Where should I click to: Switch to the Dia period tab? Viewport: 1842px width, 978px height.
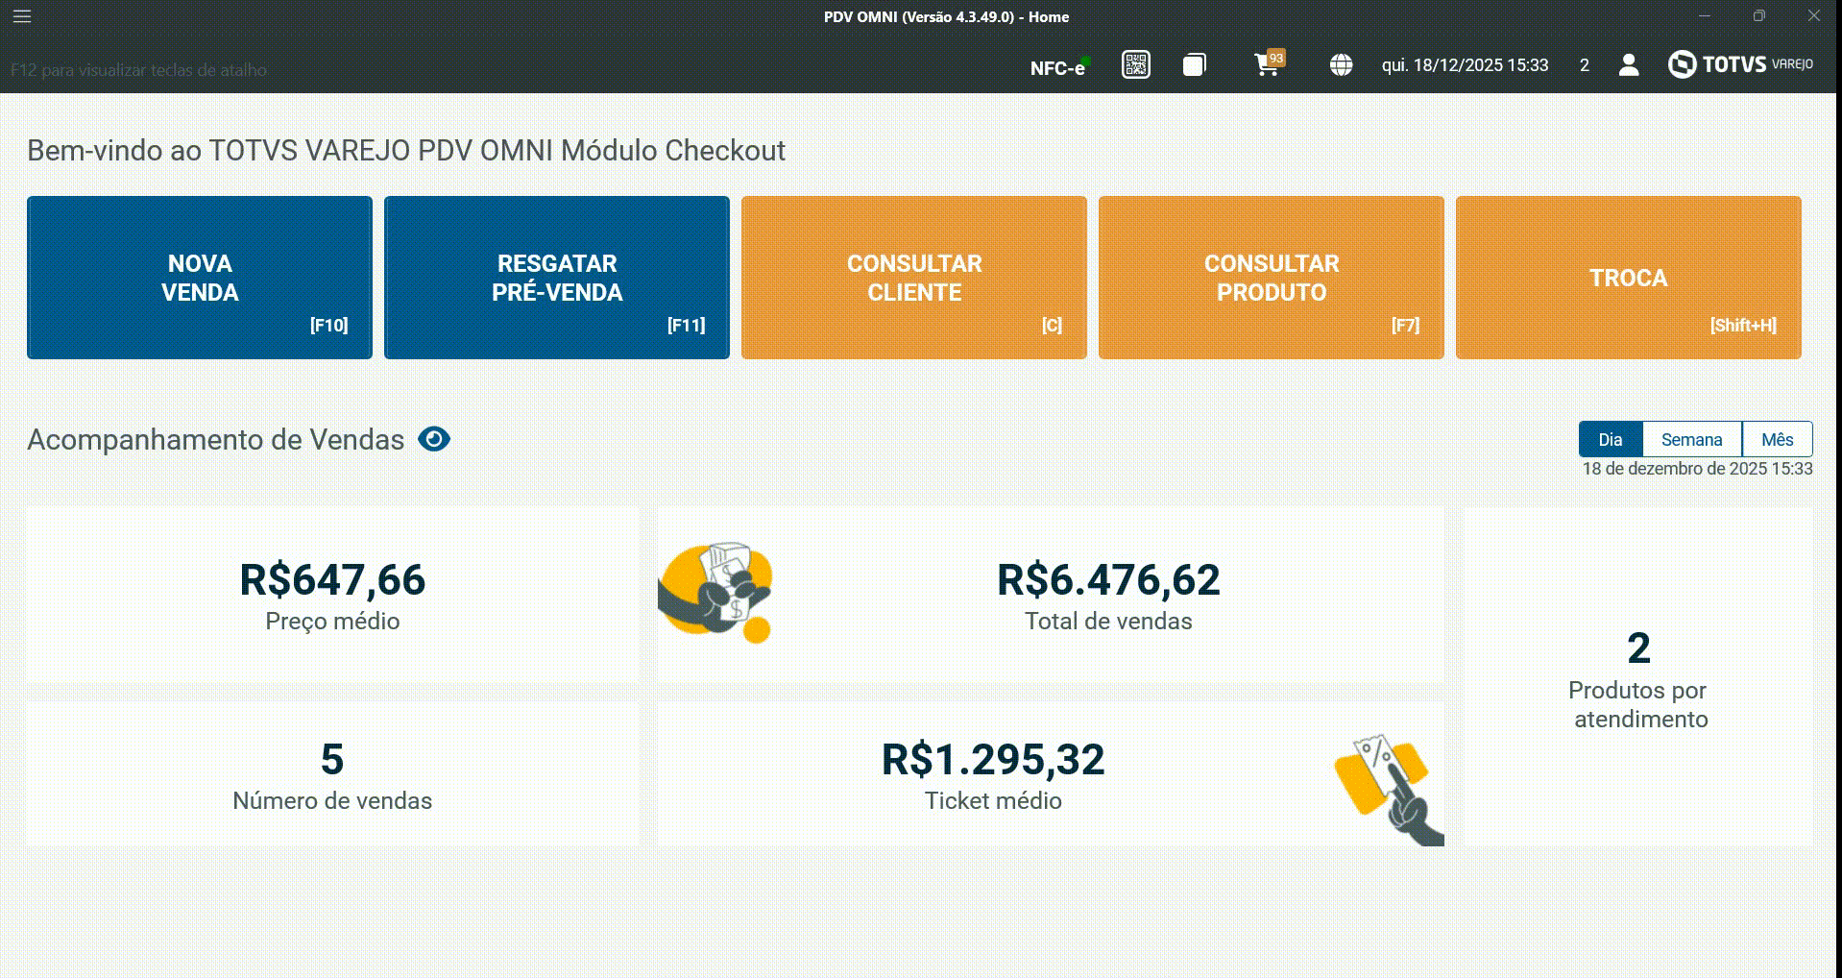(x=1611, y=439)
